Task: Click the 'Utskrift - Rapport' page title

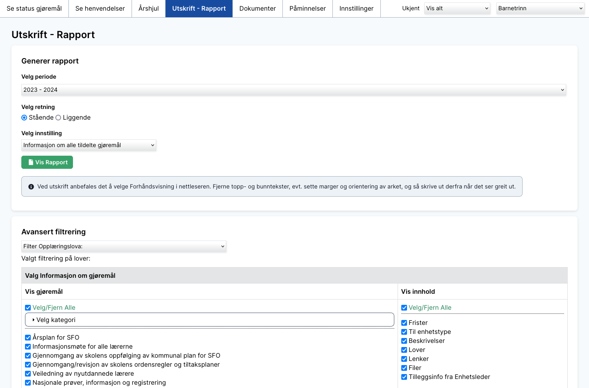Action: pyautogui.click(x=53, y=35)
